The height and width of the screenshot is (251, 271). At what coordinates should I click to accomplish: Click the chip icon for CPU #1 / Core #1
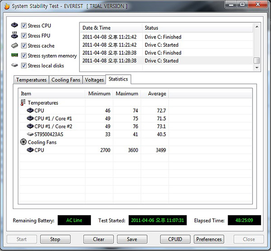30,118
